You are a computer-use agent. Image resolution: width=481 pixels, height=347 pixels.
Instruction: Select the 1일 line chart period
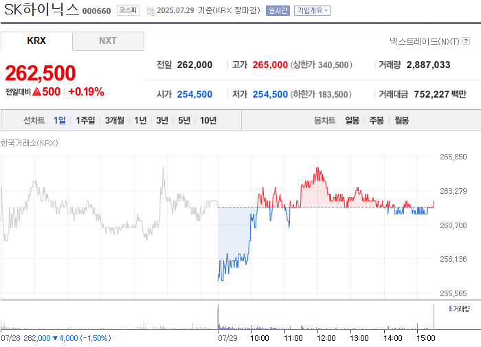pyautogui.click(x=60, y=120)
